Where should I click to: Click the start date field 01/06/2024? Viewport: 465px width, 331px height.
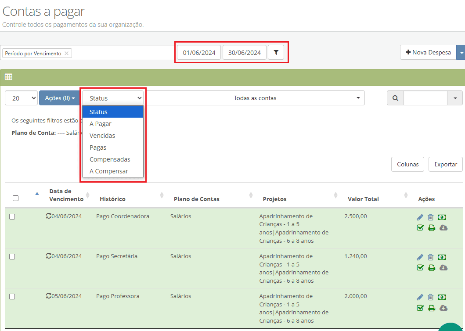click(x=199, y=53)
